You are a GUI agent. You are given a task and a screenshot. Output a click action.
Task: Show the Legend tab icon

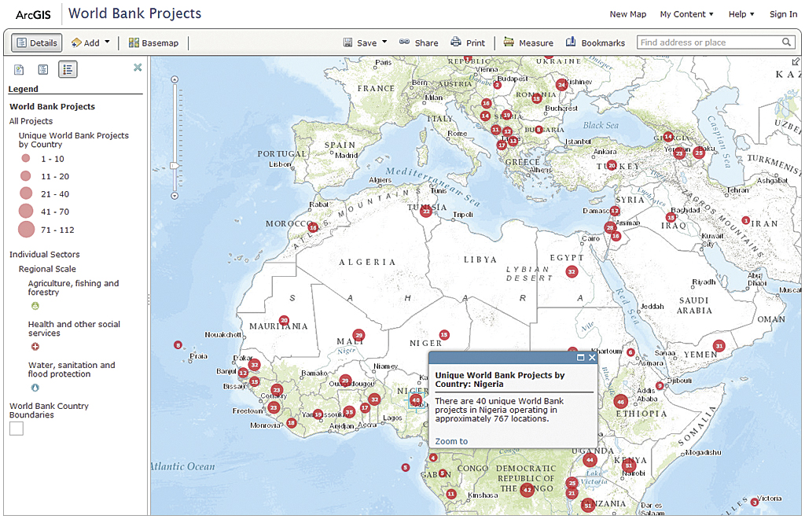[68, 69]
